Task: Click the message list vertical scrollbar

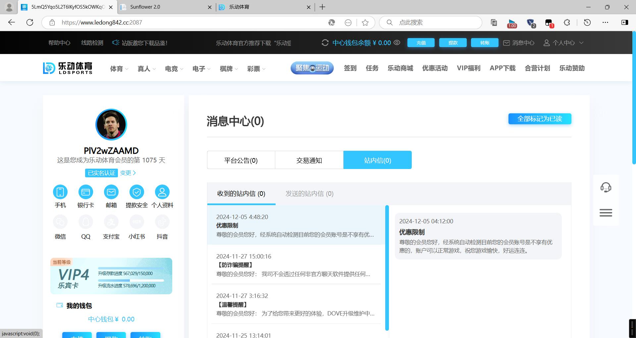Action: click(x=387, y=268)
